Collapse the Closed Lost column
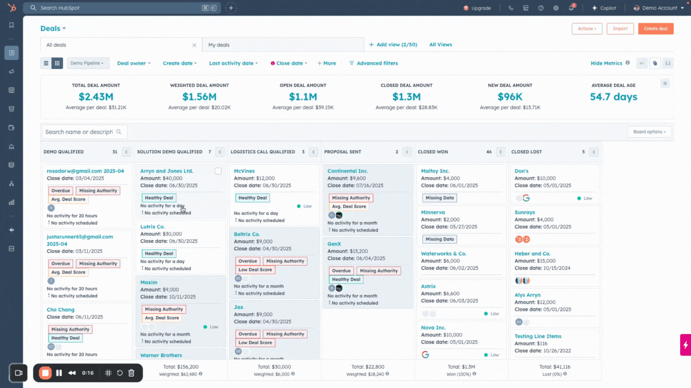691x388 pixels. [x=594, y=152]
